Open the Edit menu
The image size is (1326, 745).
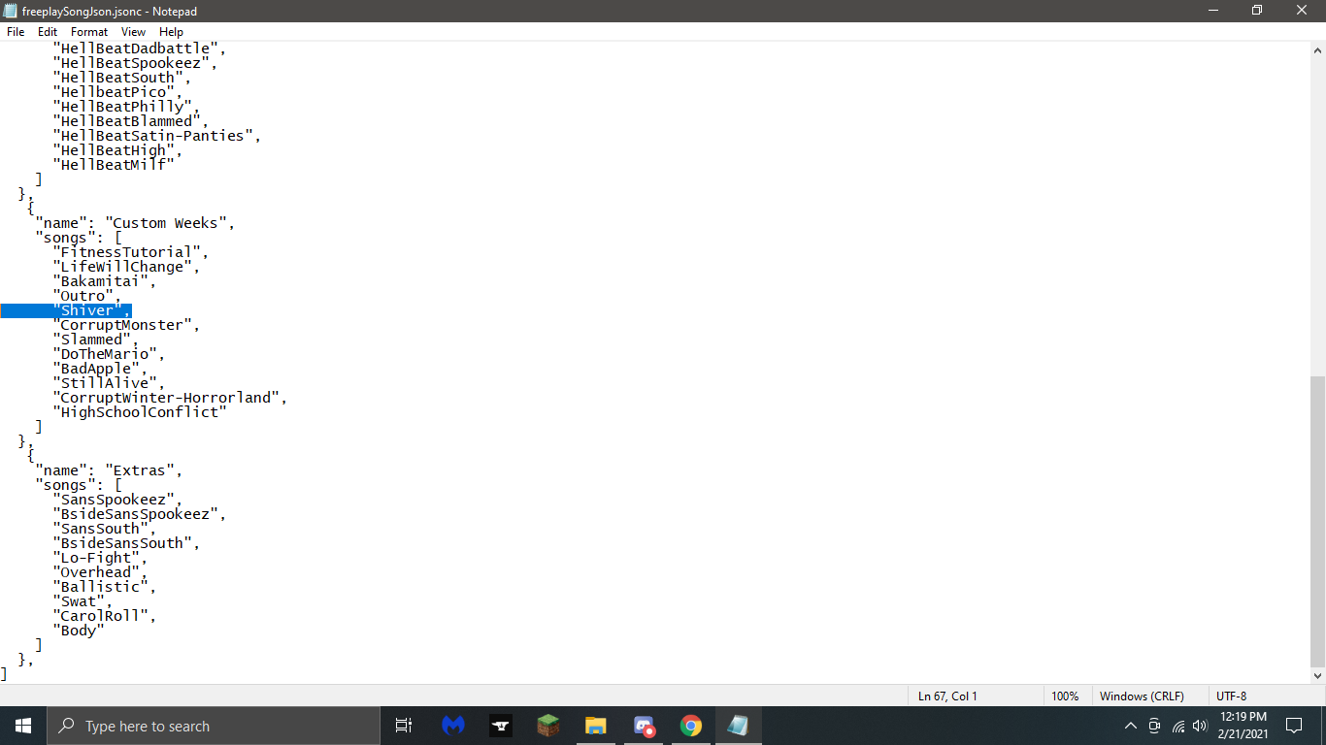[47, 31]
